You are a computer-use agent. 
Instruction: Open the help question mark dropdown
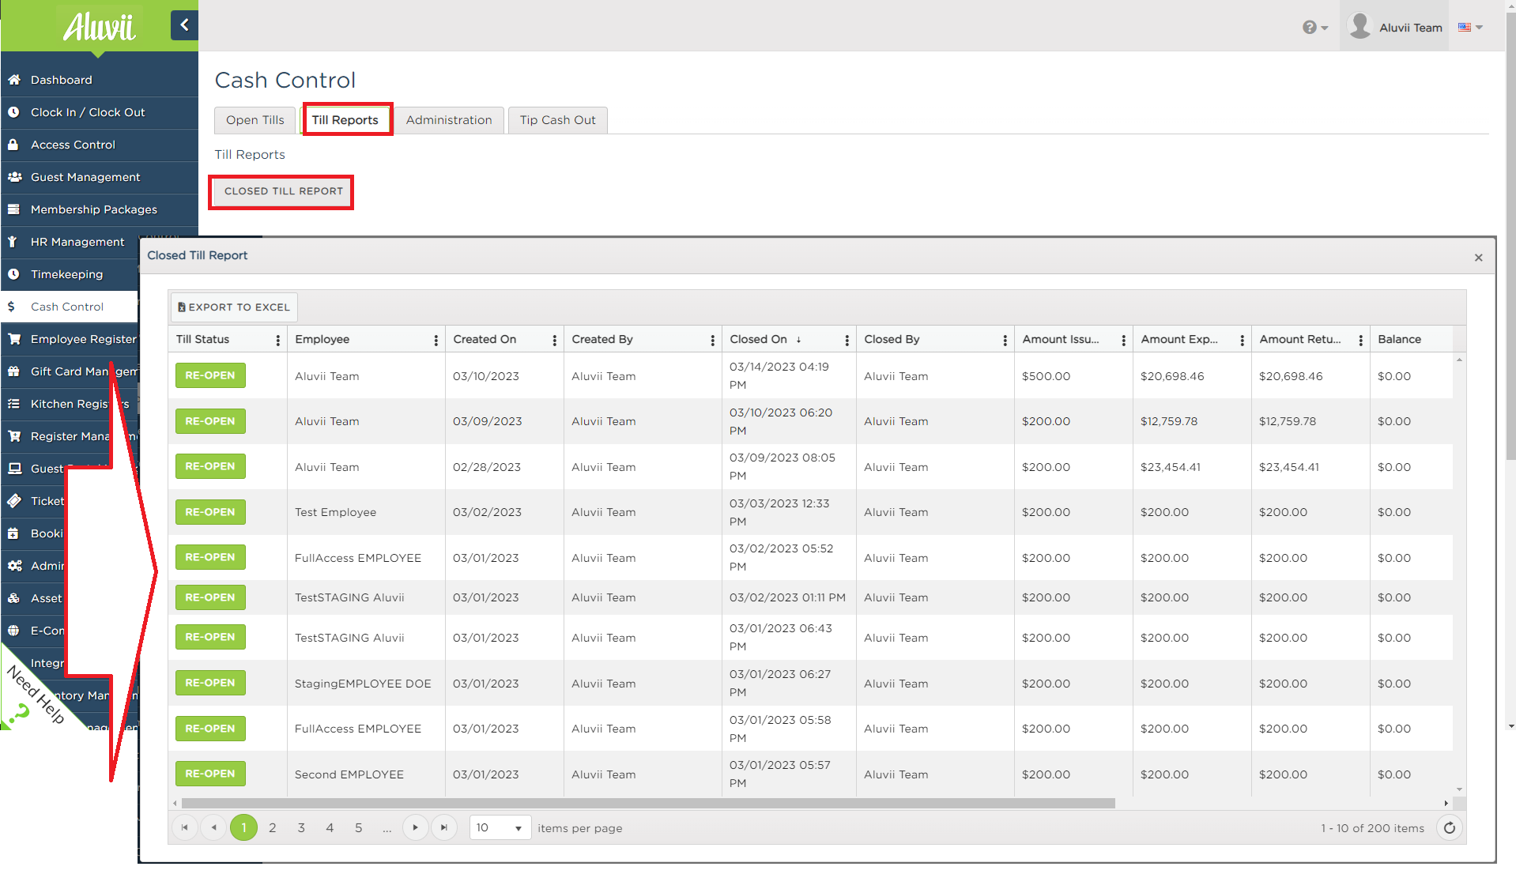click(x=1314, y=28)
